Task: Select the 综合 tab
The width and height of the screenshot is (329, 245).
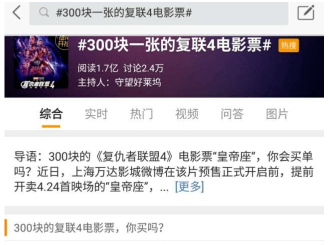Action: point(51,114)
